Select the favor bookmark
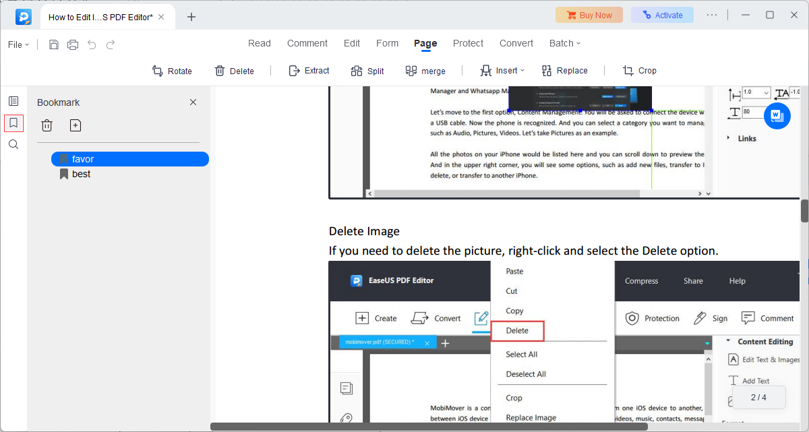 click(x=130, y=159)
